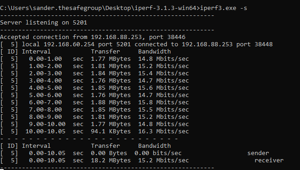Click "1.81 MBytes" in the 8.00-9.00 row
The image size is (300, 170).
pos(111,117)
